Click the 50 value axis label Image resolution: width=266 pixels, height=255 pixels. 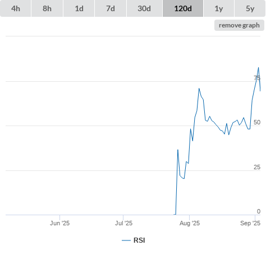257,122
